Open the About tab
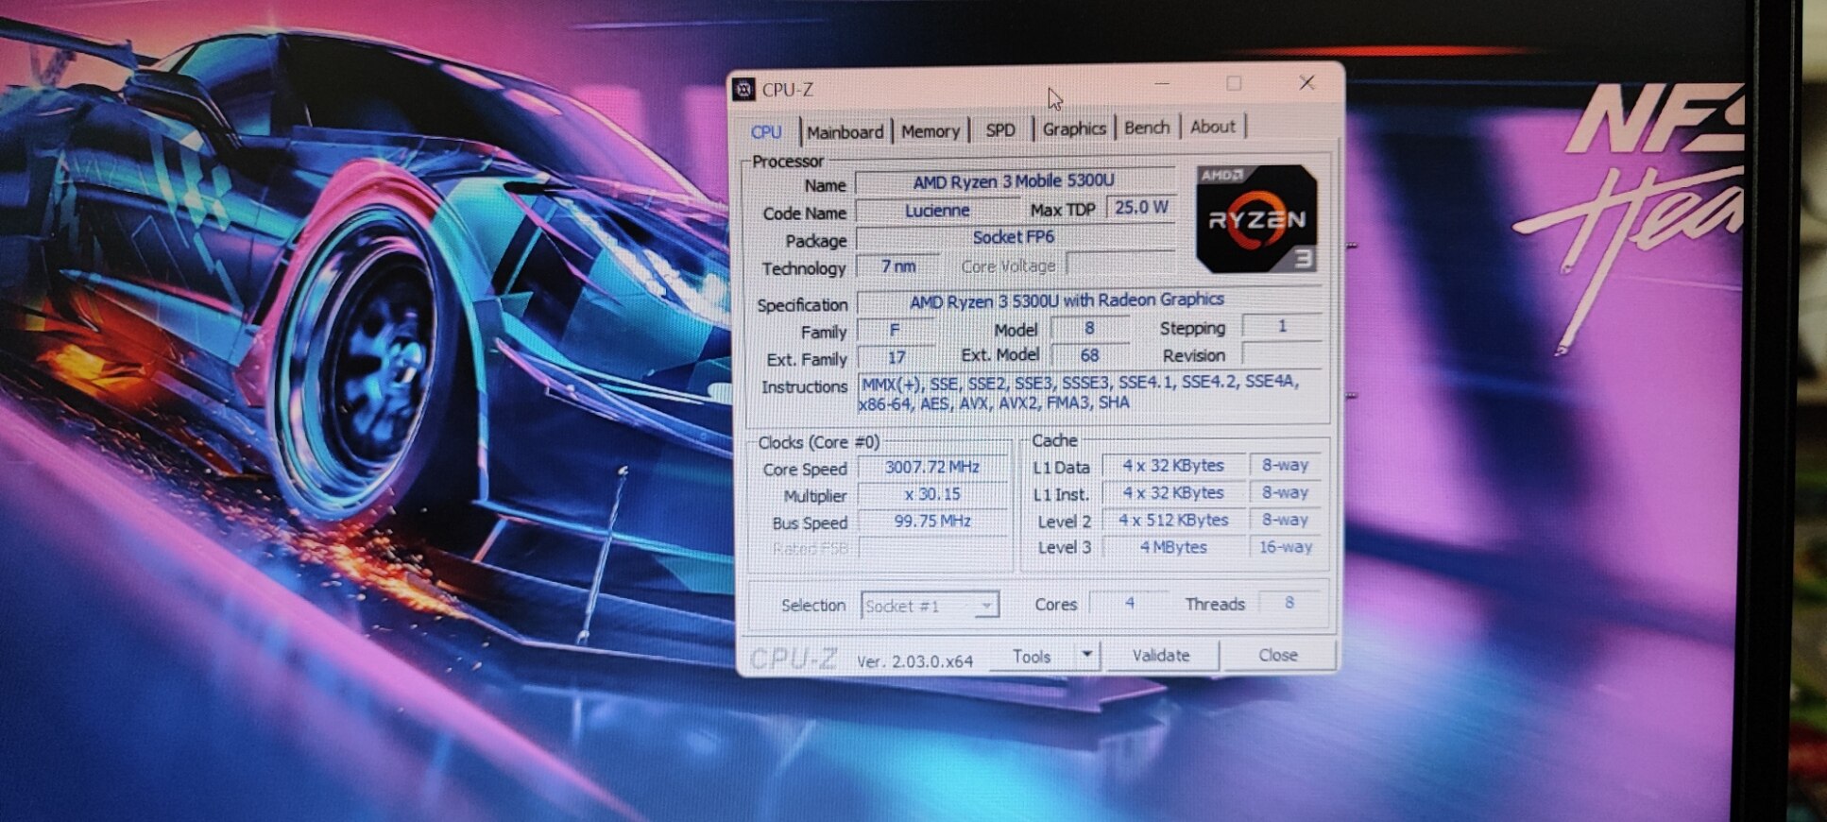This screenshot has height=822, width=1827. click(x=1213, y=127)
